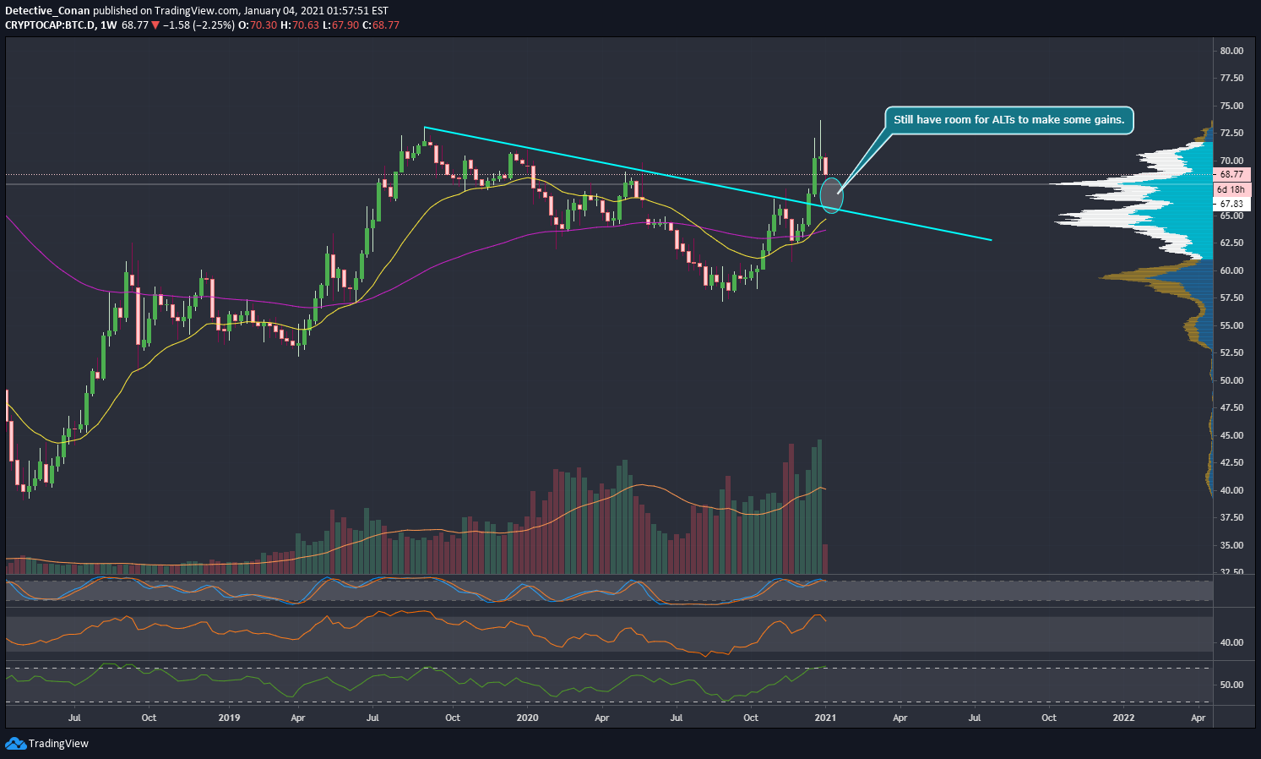The height and width of the screenshot is (759, 1261).
Task: Select the 'Still have room for ALTs' callout
Action: coord(1008,120)
